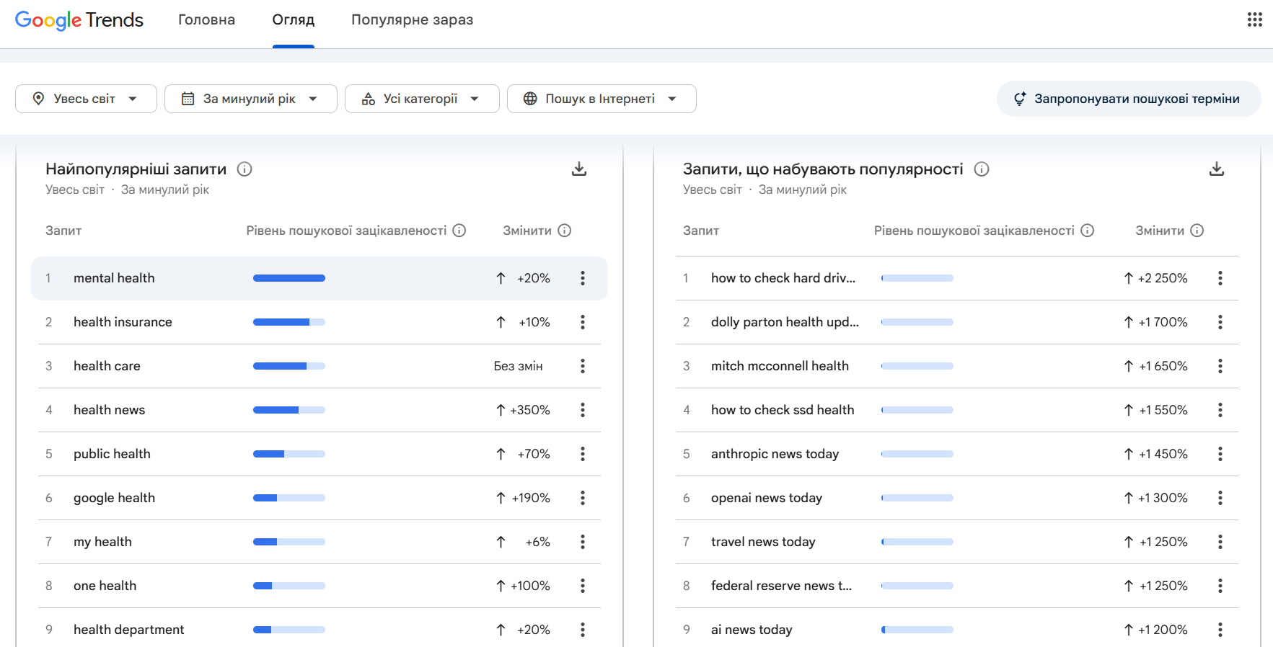Open more options for mental health row
The width and height of the screenshot is (1273, 647).
coord(583,278)
